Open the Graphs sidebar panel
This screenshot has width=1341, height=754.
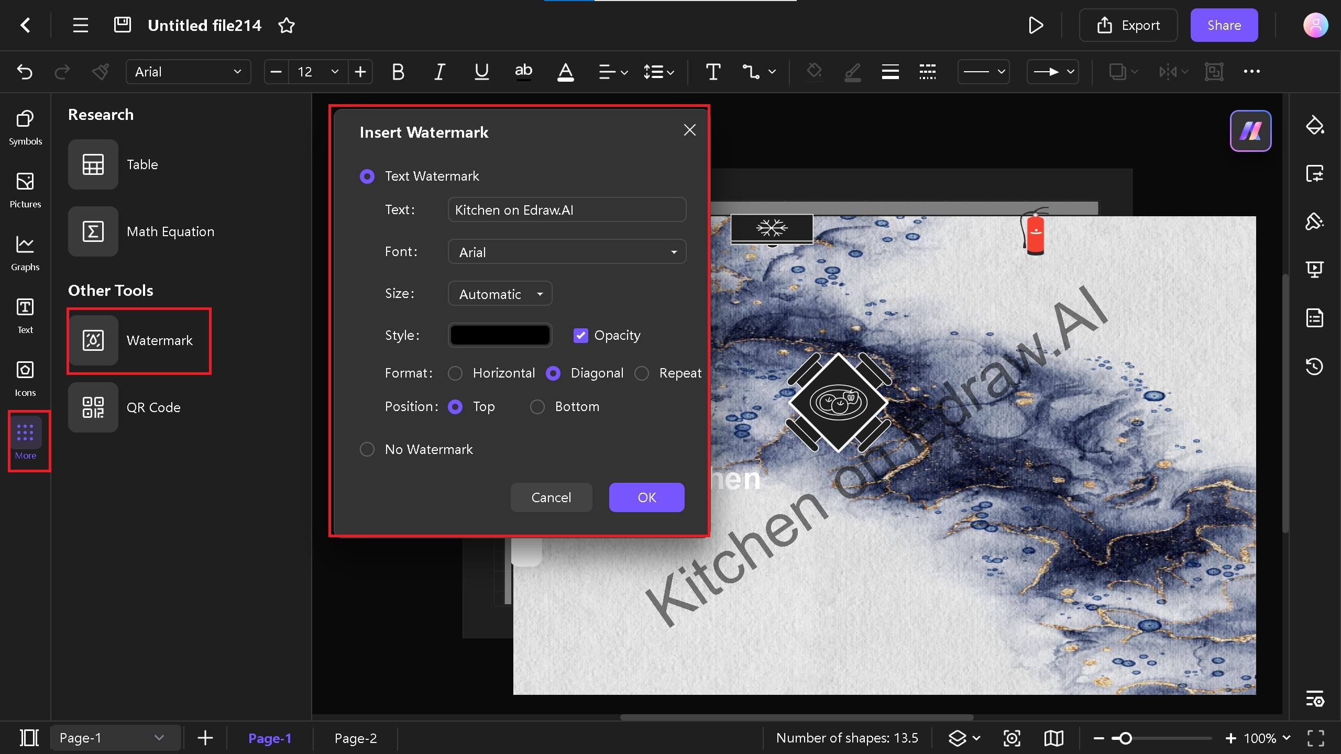click(x=25, y=253)
